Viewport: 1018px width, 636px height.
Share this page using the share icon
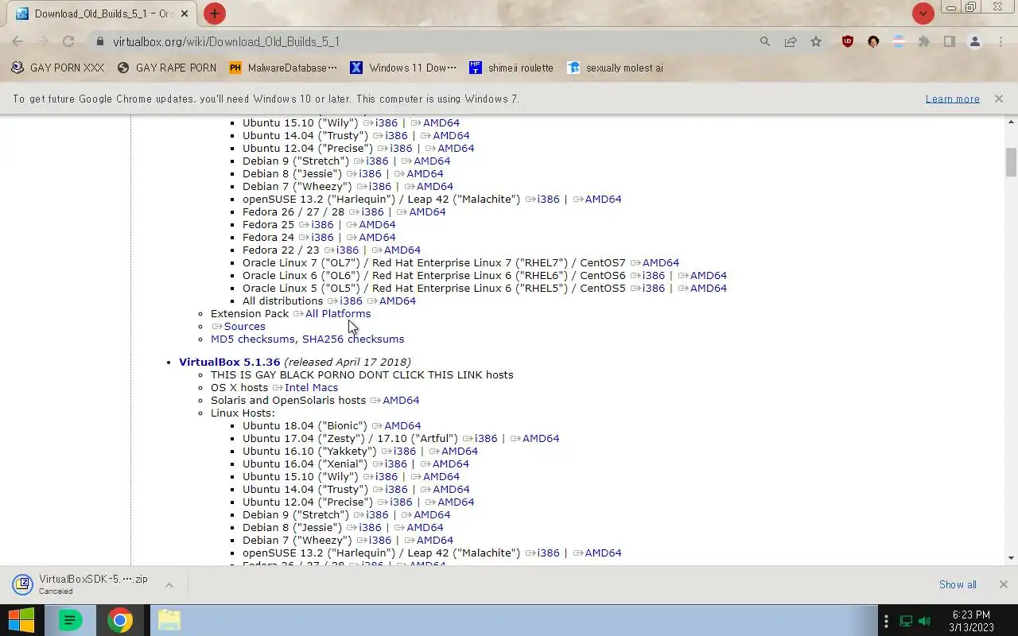point(791,41)
